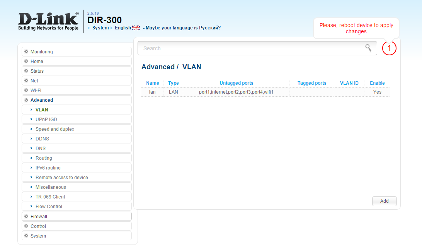Click the arrow icon beside Wi-Fi
The image size is (422, 248).
(x=26, y=90)
